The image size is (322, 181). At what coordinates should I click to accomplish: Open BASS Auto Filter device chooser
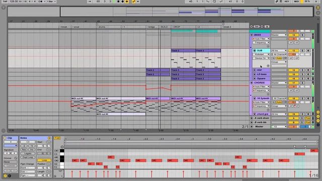[x=261, y=39]
